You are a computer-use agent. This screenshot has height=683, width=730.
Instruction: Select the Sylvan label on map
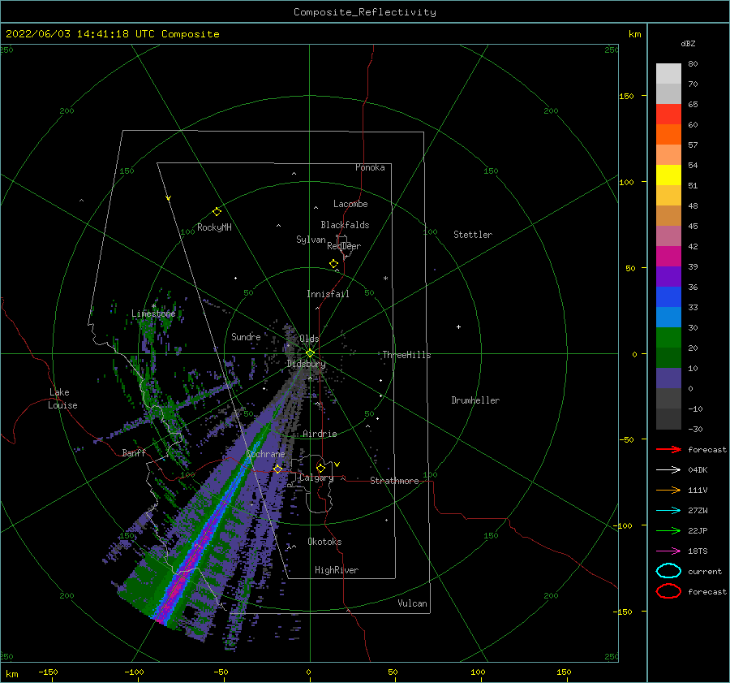click(x=311, y=240)
